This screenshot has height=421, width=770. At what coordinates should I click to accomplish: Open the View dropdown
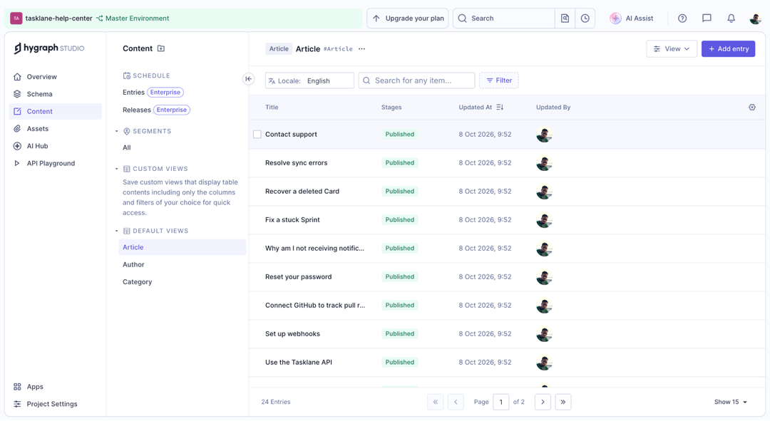click(x=672, y=48)
